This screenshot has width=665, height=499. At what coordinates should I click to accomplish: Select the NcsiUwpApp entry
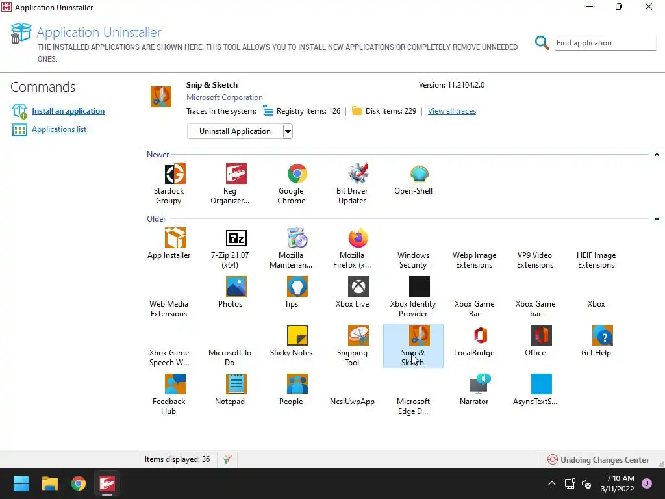(x=352, y=402)
